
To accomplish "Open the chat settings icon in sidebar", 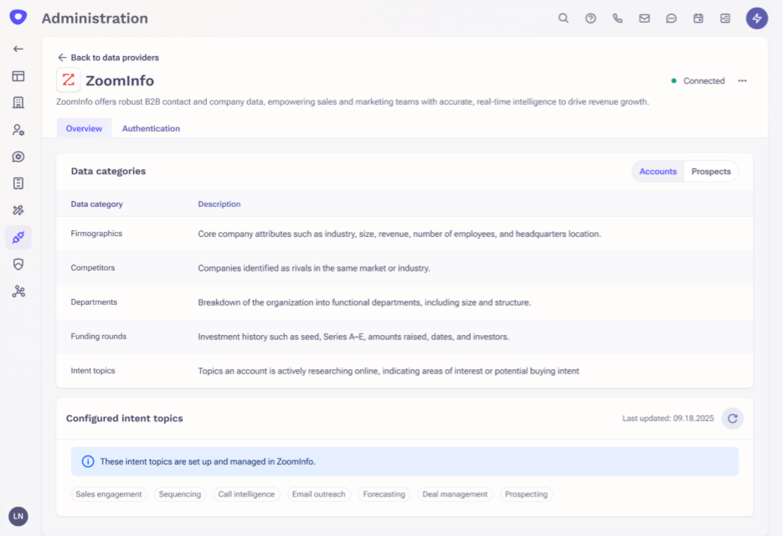I will pyautogui.click(x=18, y=157).
